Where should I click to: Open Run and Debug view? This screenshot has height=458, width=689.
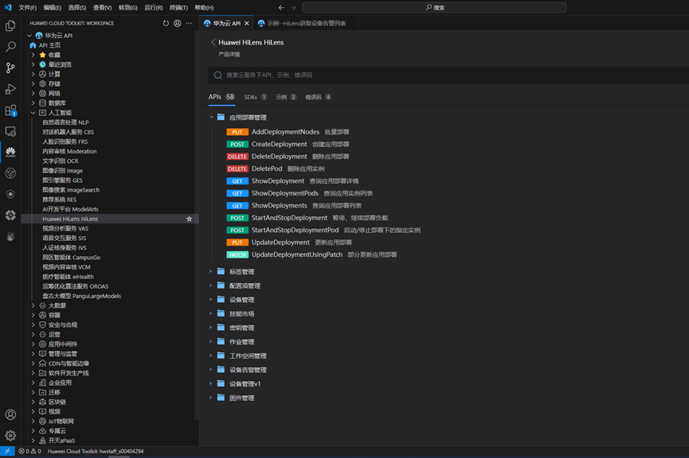pyautogui.click(x=10, y=88)
